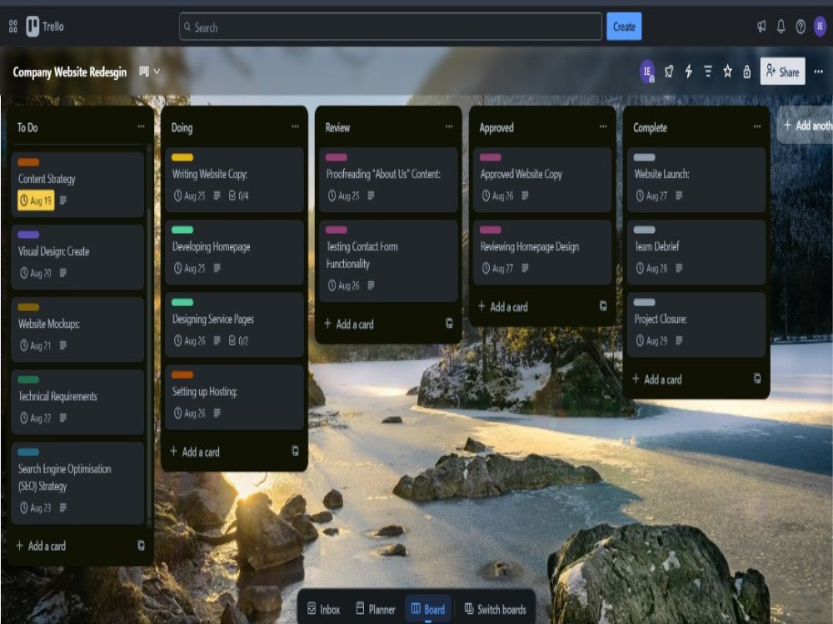
Task: Click the description icon on Setting up Hosting card
Action: (x=217, y=413)
